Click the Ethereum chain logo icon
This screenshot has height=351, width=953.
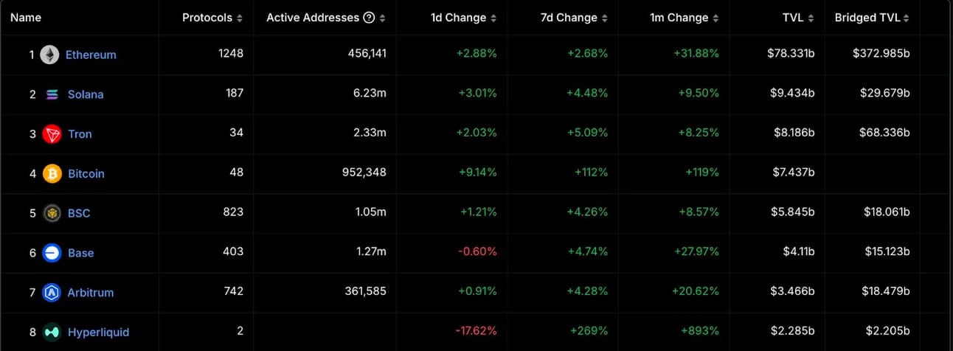tap(49, 55)
